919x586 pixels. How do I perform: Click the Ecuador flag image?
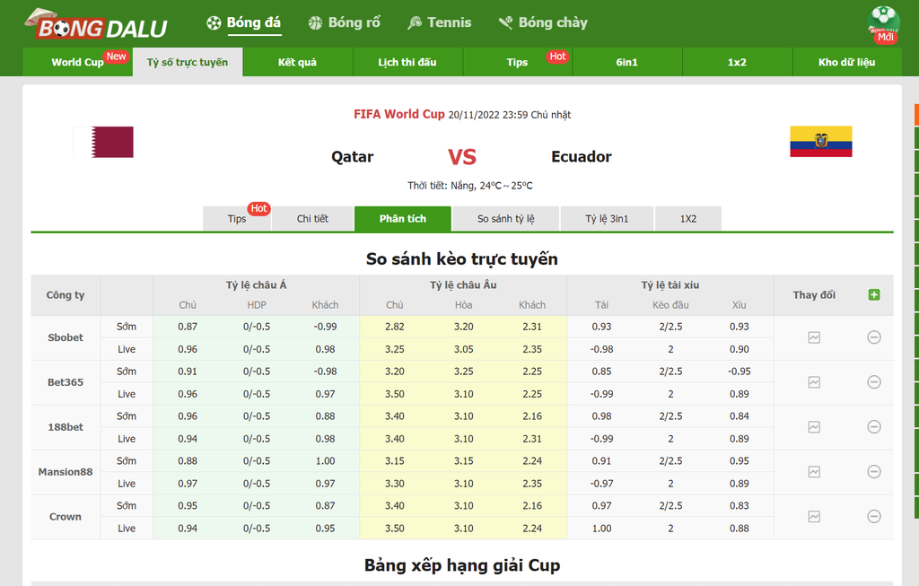pyautogui.click(x=821, y=141)
